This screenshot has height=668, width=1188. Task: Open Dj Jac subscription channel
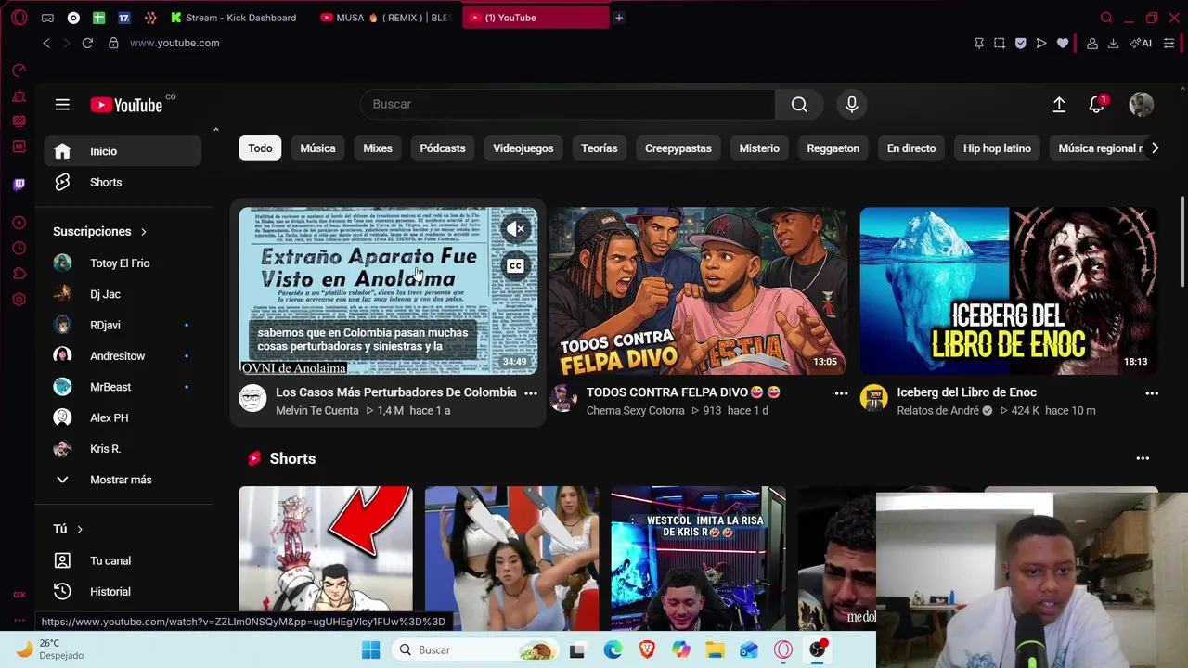(123, 294)
